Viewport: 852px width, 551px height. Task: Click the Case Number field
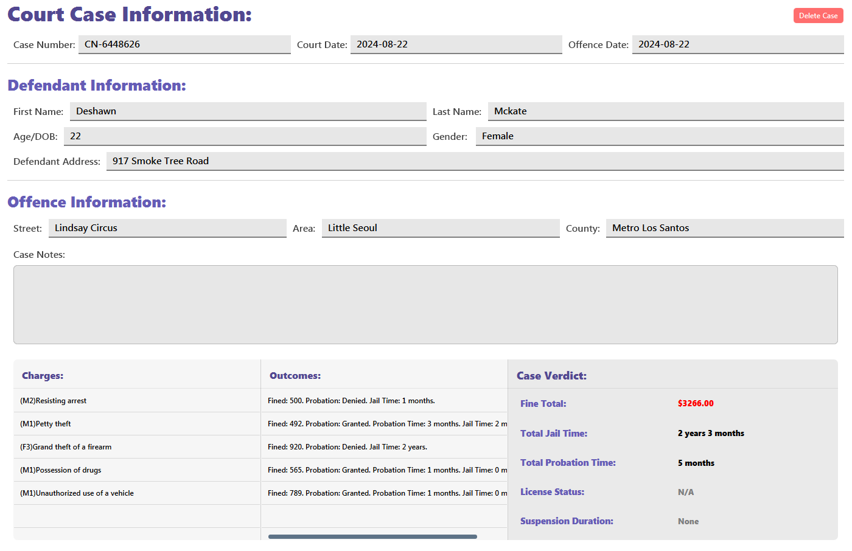click(x=184, y=44)
